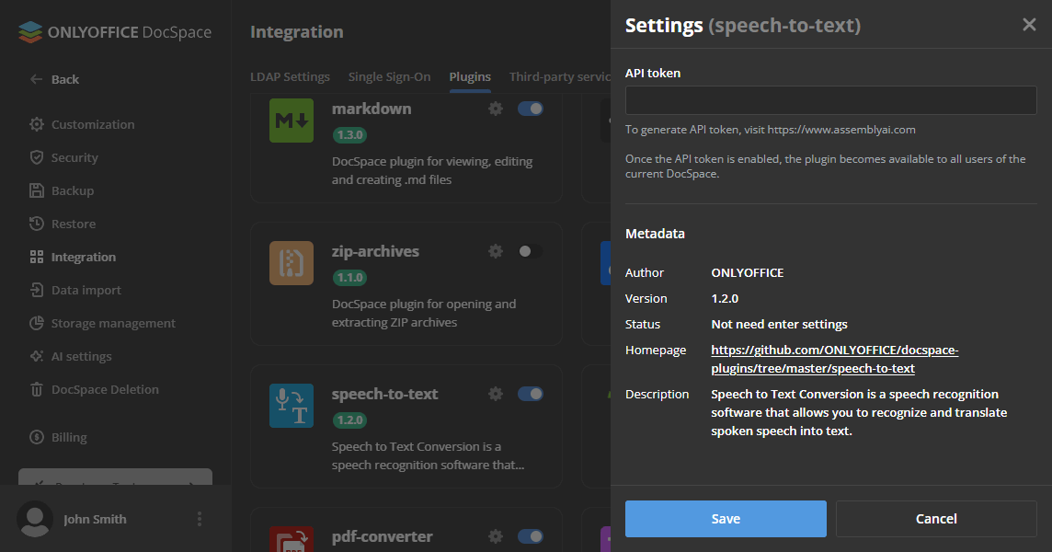Click the DocSpace Deletion trash icon
Image resolution: width=1052 pixels, height=552 pixels.
[x=36, y=389]
